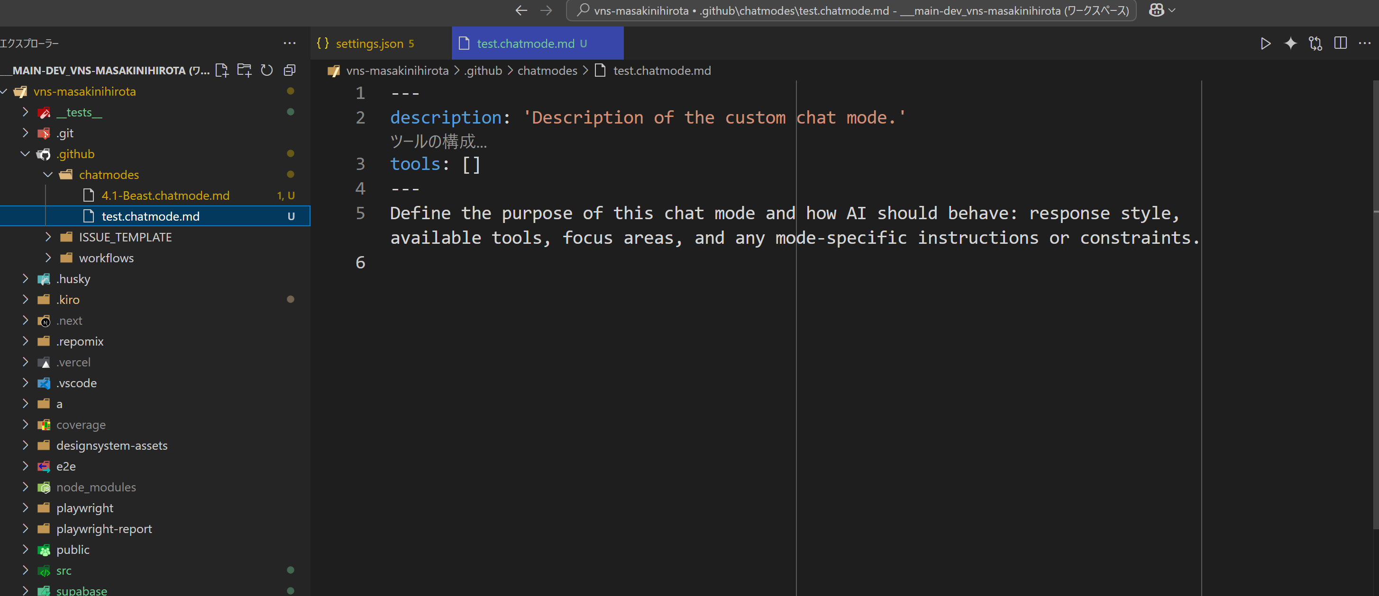Create a new folder in the explorer
The image size is (1379, 596).
pyautogui.click(x=244, y=70)
